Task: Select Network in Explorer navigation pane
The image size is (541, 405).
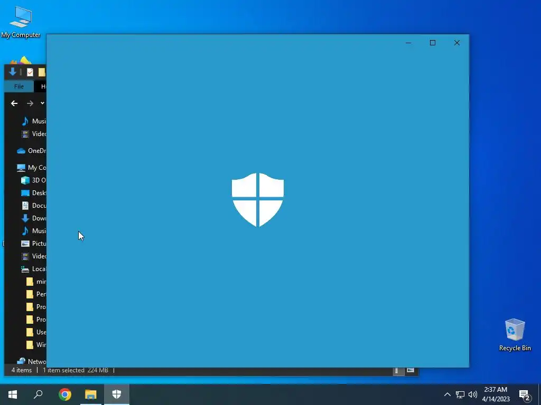Action: [x=31, y=361]
